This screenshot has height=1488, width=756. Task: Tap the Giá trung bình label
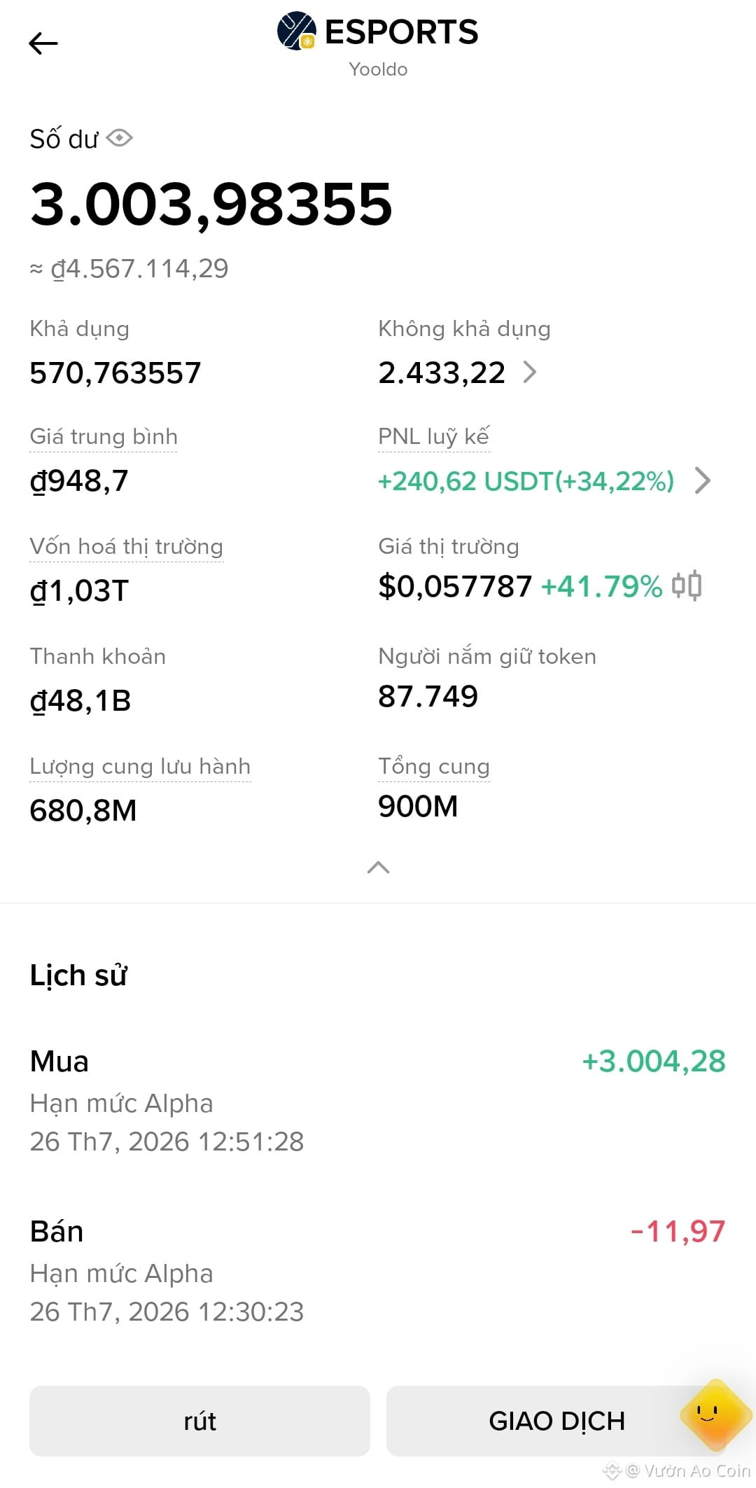[x=104, y=436]
